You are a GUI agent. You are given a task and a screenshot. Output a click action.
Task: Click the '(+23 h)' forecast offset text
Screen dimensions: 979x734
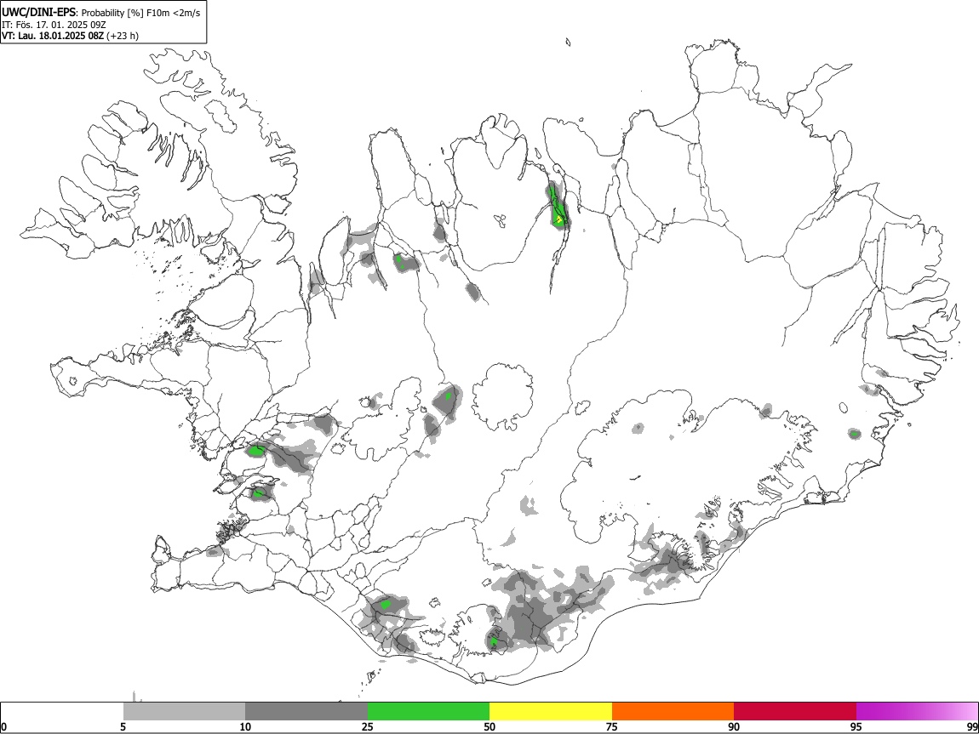click(123, 36)
